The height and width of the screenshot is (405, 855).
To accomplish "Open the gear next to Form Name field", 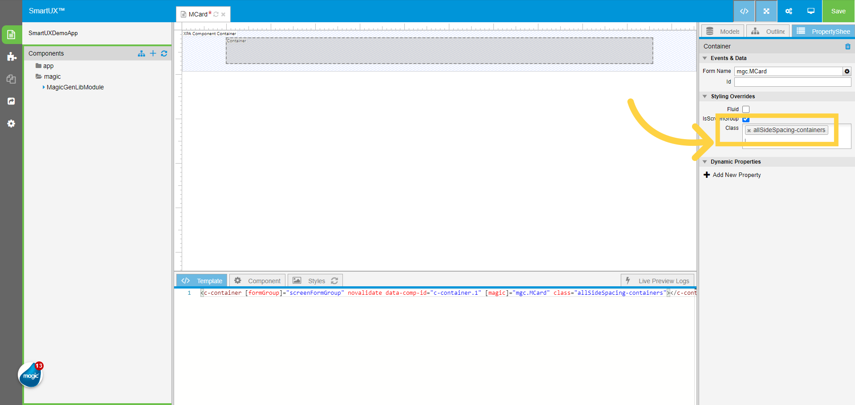I will (x=847, y=71).
